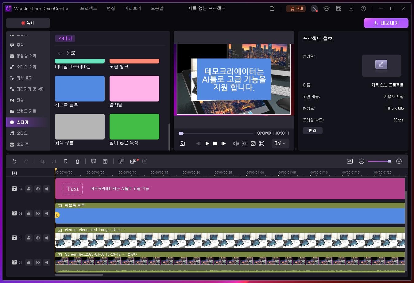Image resolution: width=414 pixels, height=283 pixels.
Task: Open the mail messages icon
Action: coord(351,9)
